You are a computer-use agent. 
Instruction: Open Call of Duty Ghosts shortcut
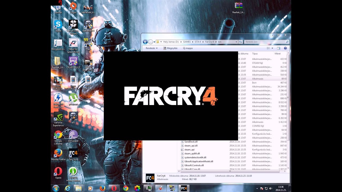coord(73,27)
